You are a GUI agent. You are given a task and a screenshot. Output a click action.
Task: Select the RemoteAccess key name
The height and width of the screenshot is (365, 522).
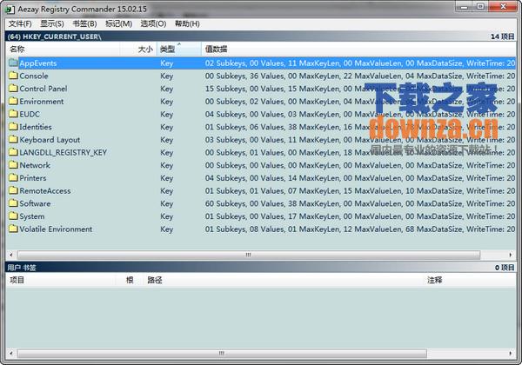tap(45, 191)
